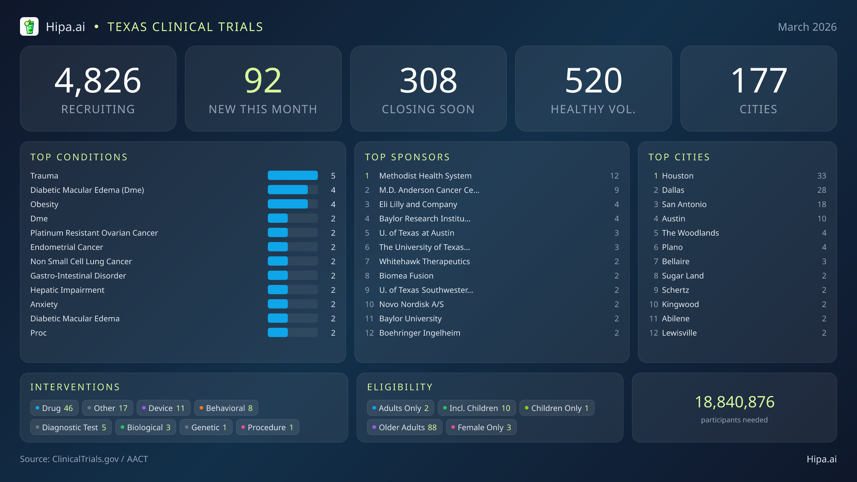Screen dimensions: 857x482
Task: Expand the truncated M.D. Anderson Cancer Center entry
Action: click(x=430, y=190)
